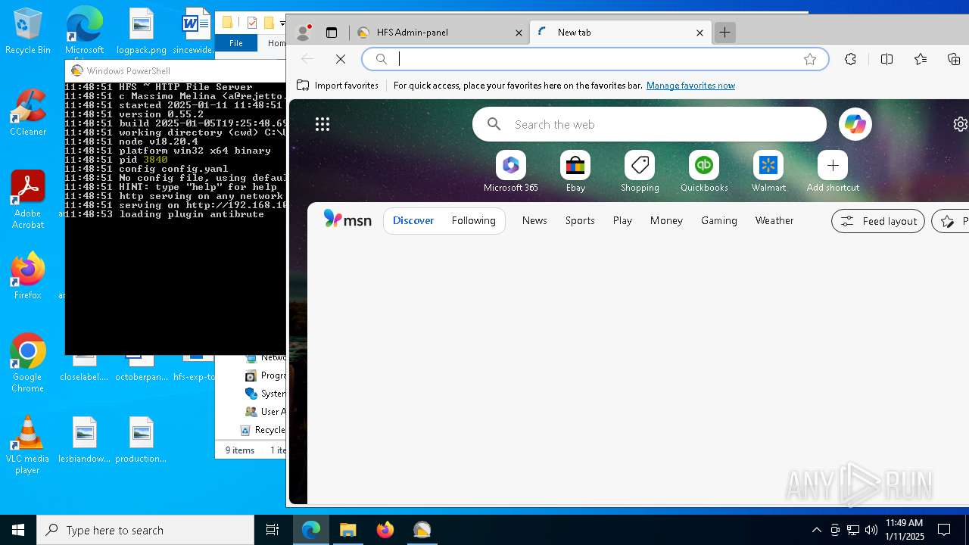Open News category on msn
The height and width of the screenshot is (545, 969).
tap(534, 220)
